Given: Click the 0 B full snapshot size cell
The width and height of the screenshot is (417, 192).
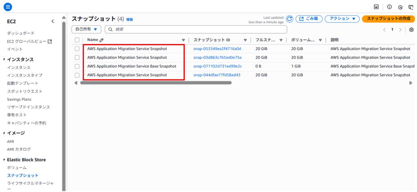Looking at the screenshot, I should tap(258, 66).
